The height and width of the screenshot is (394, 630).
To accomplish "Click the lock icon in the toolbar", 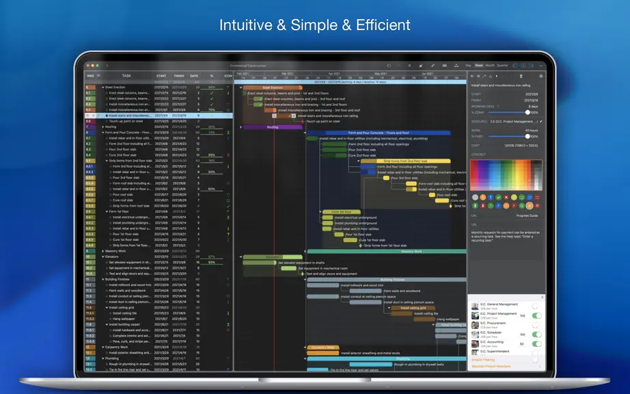I will [421, 65].
